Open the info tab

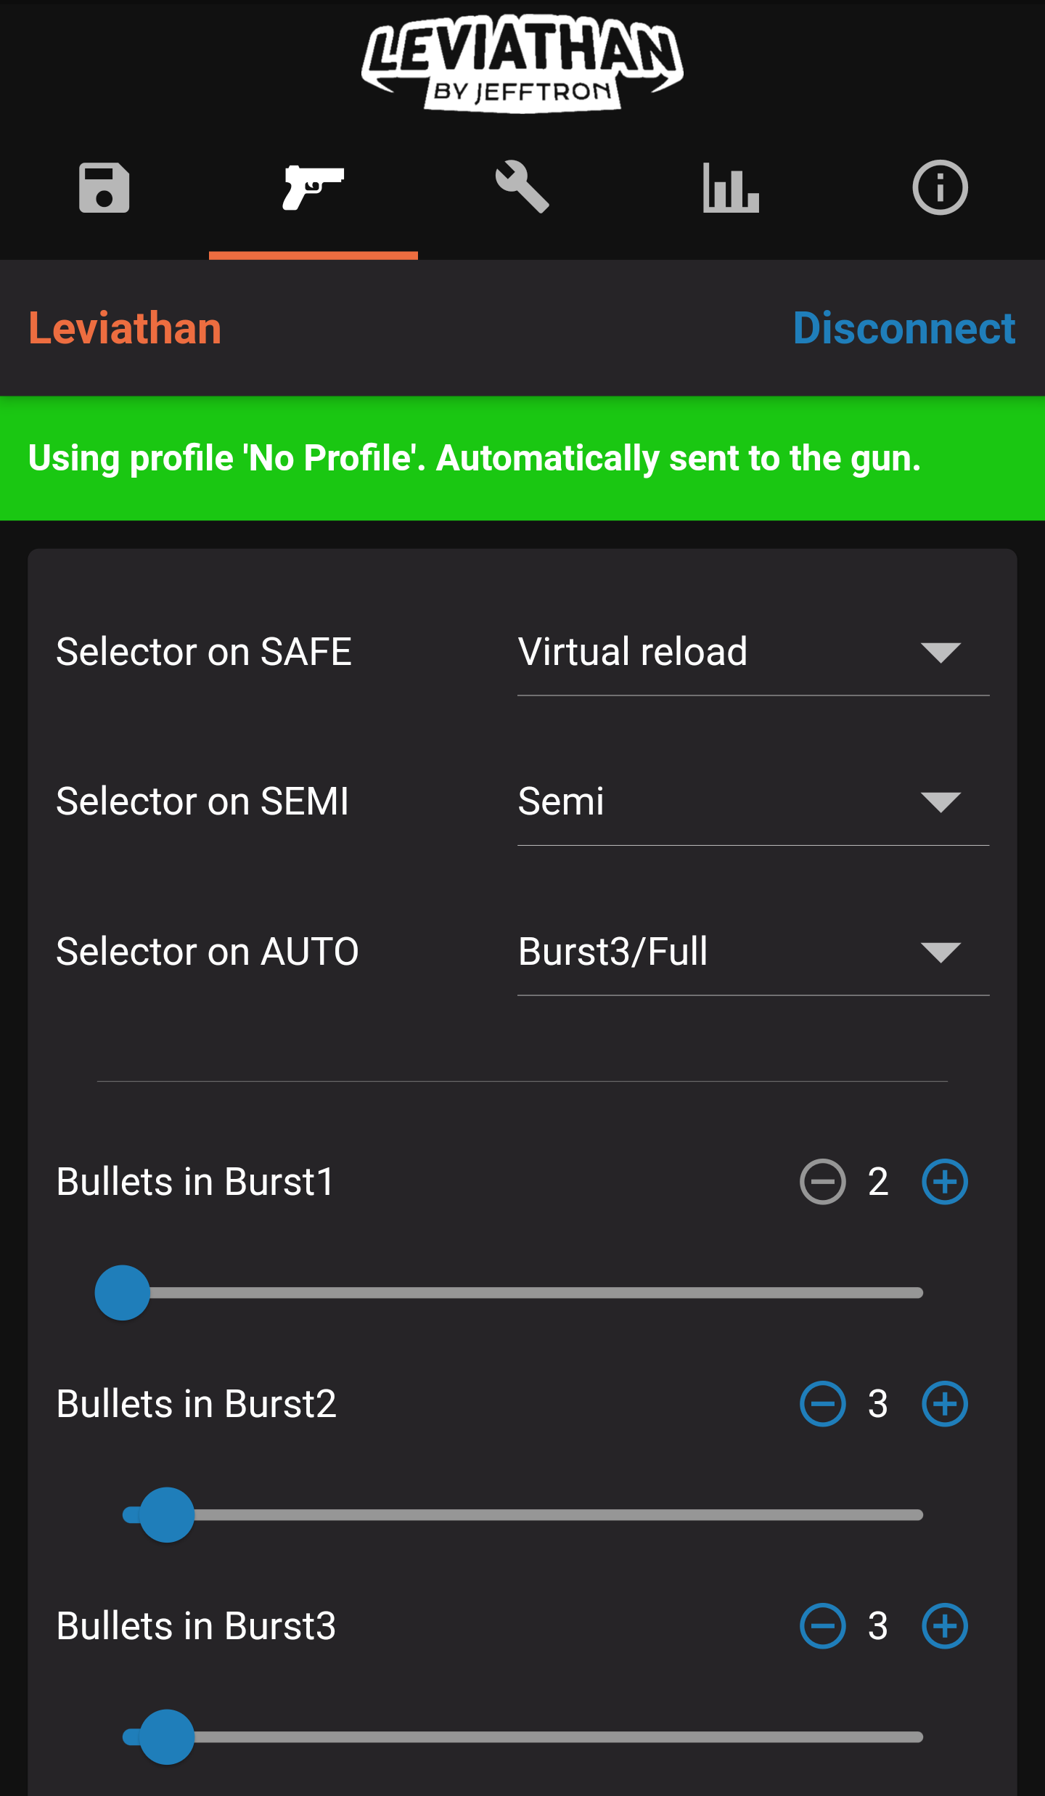click(x=940, y=188)
